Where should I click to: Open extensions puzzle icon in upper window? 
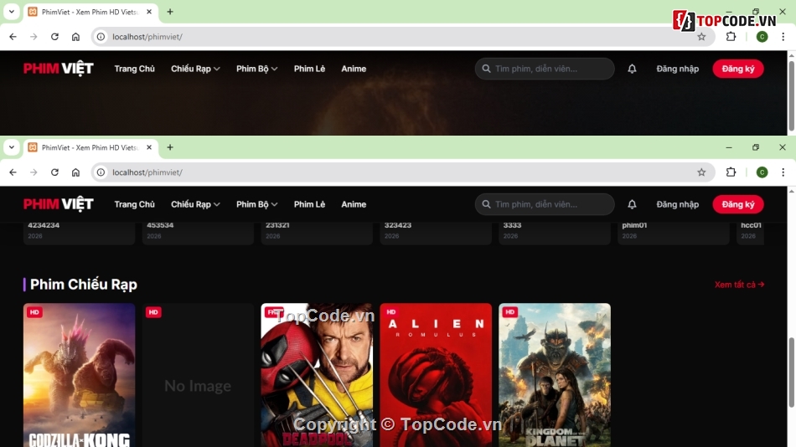click(x=731, y=37)
